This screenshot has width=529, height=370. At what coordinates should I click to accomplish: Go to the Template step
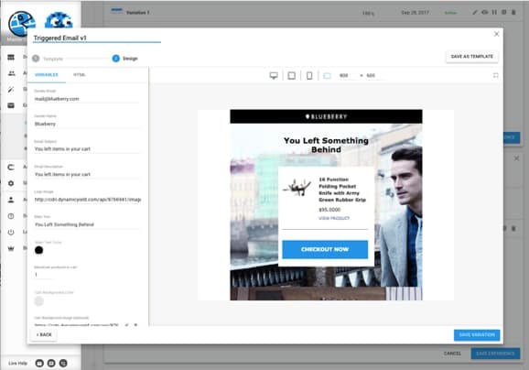[x=48, y=59]
